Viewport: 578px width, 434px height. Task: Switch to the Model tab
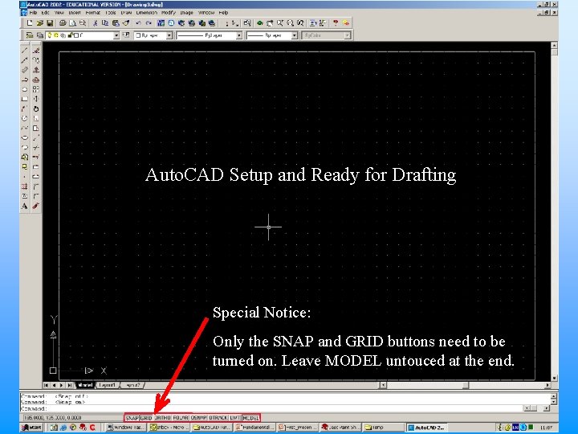pyautogui.click(x=85, y=385)
